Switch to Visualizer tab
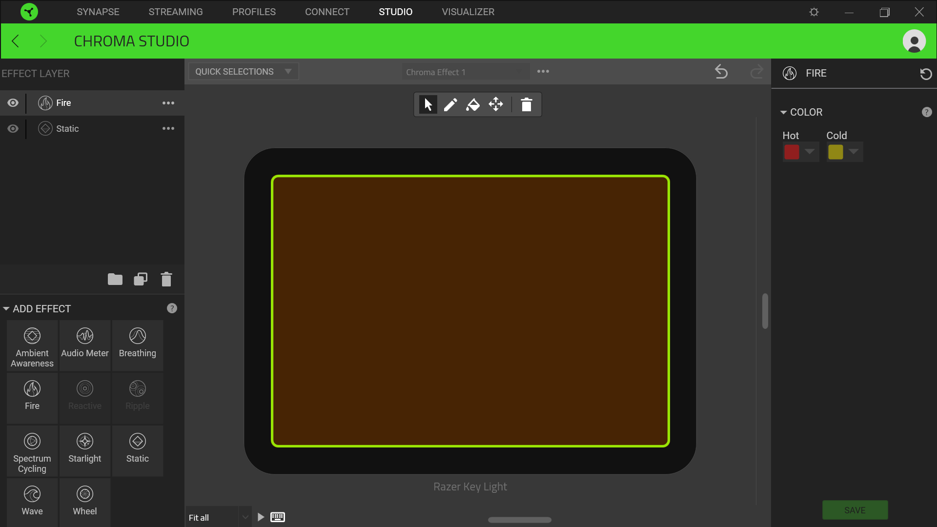937x527 pixels. tap(468, 12)
